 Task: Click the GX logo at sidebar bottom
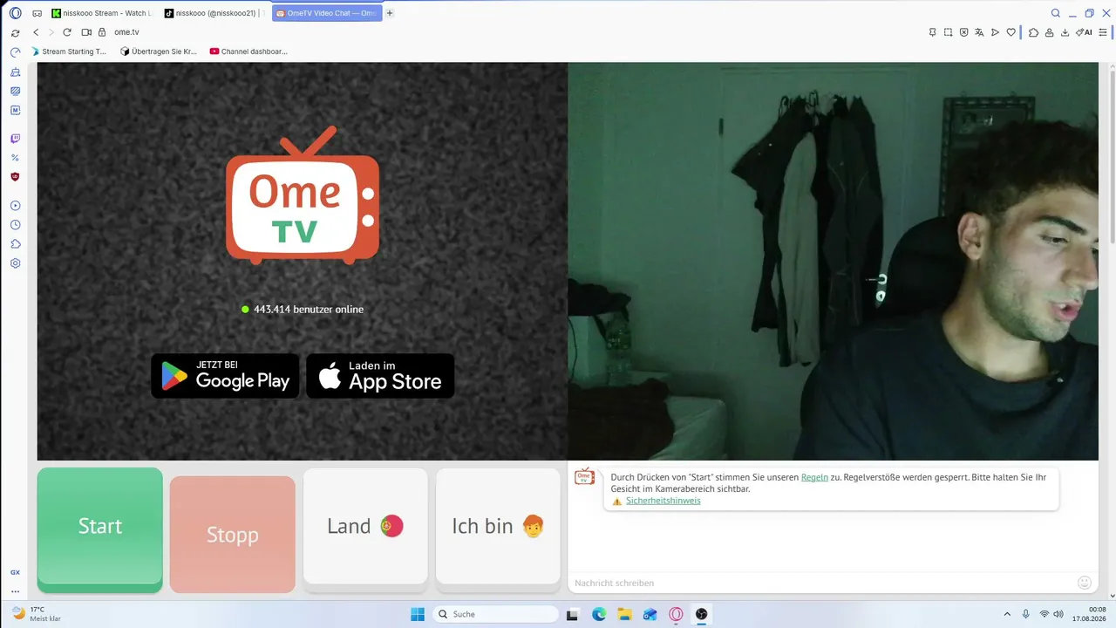click(x=15, y=573)
